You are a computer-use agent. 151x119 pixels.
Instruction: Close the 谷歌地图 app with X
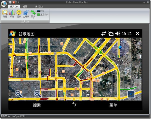click(x=137, y=33)
